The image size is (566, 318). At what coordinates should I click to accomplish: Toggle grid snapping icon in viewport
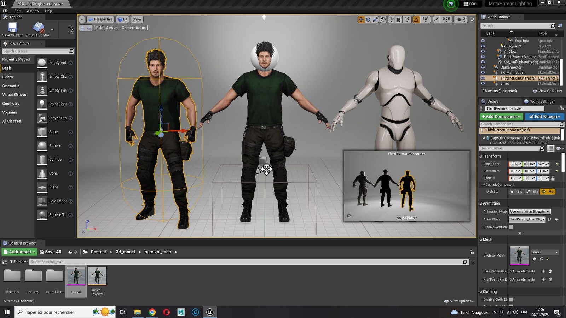pyautogui.click(x=398, y=19)
